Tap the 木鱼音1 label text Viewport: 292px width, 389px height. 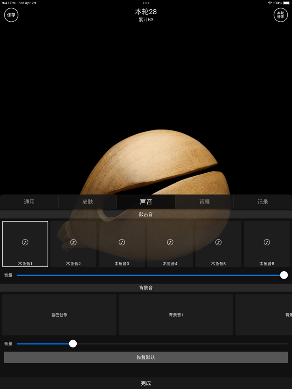click(x=25, y=264)
